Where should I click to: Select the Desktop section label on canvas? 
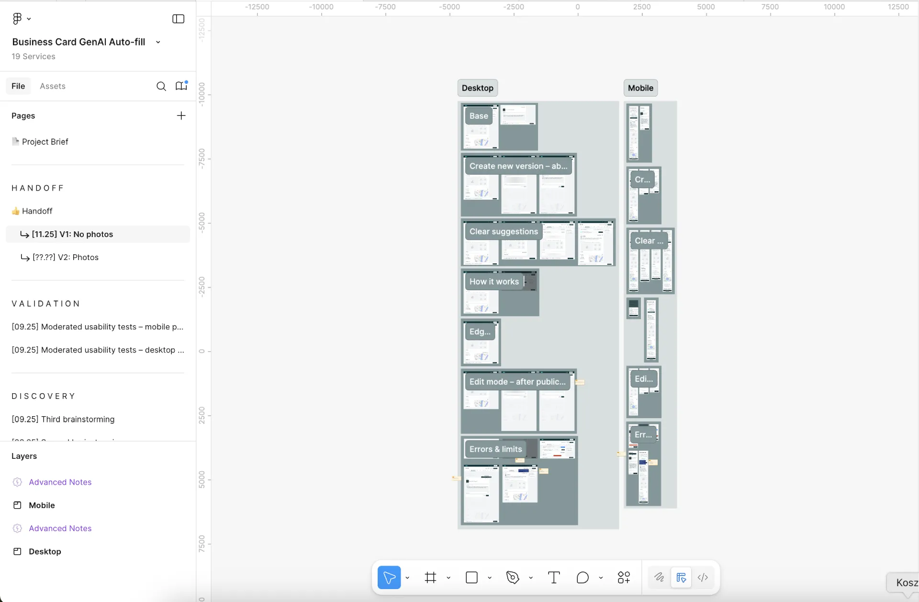tap(478, 88)
